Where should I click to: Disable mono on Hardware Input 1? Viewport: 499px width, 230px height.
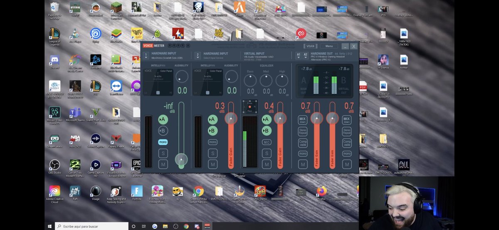point(163,142)
